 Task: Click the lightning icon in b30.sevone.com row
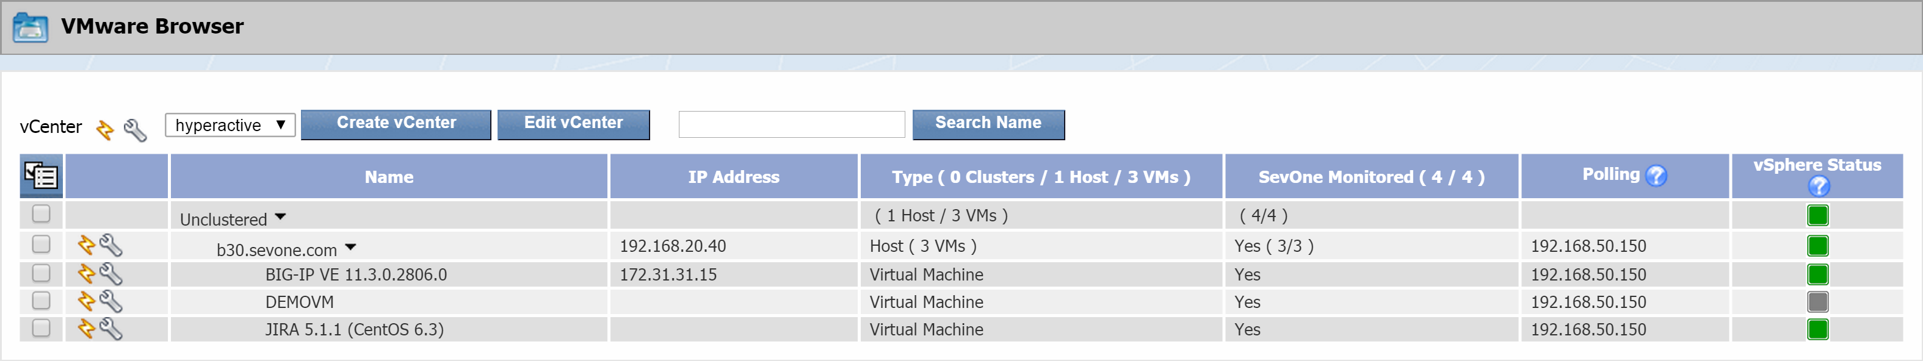pos(87,245)
